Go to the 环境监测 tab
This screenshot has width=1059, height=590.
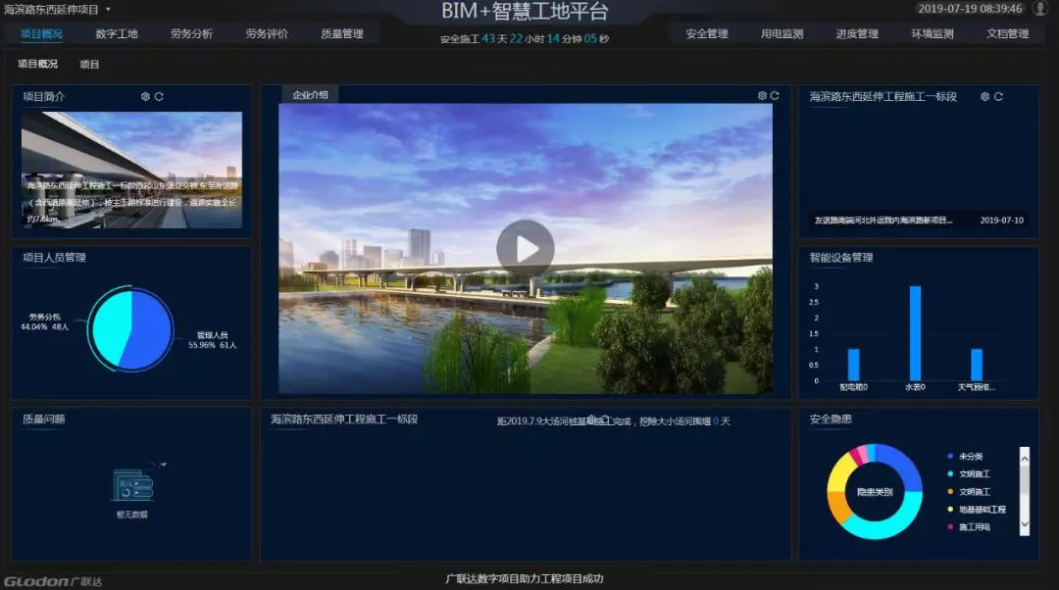[932, 34]
